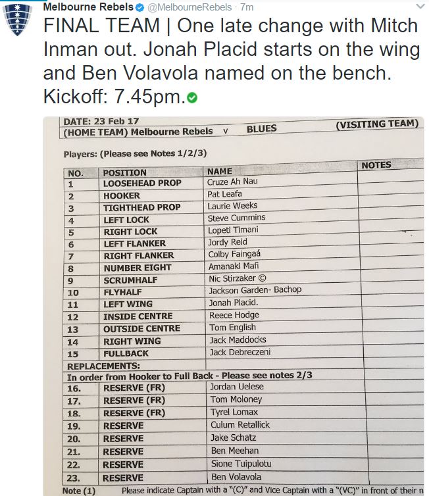Click the Jonah Placid row in the photo
This screenshot has width=429, height=496.
243,304
